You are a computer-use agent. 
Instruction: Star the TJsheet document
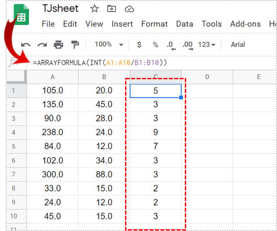point(94,9)
